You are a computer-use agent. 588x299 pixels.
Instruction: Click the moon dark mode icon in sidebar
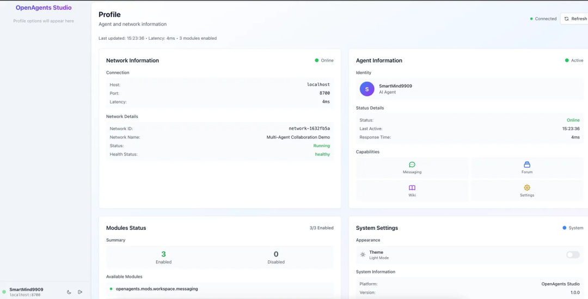coord(69,292)
